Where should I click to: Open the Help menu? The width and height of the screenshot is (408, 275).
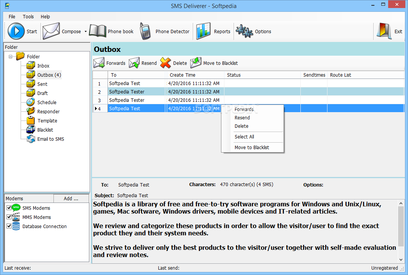(x=45, y=17)
